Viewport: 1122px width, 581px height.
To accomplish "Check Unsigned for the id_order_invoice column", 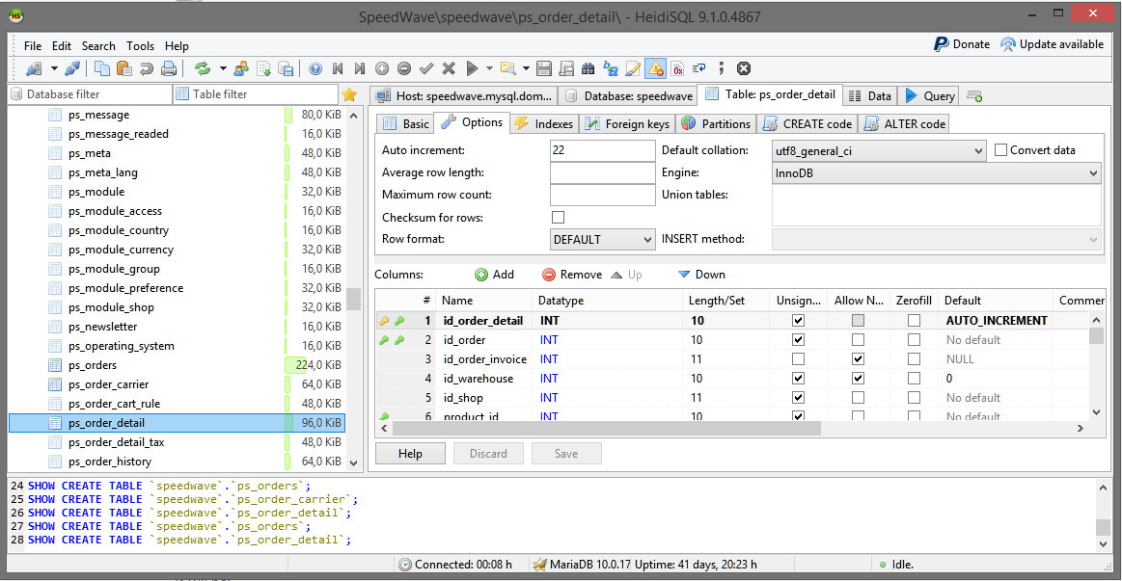I will [798, 359].
